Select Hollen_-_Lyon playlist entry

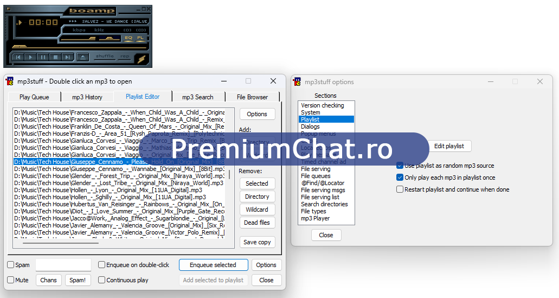coord(119,190)
